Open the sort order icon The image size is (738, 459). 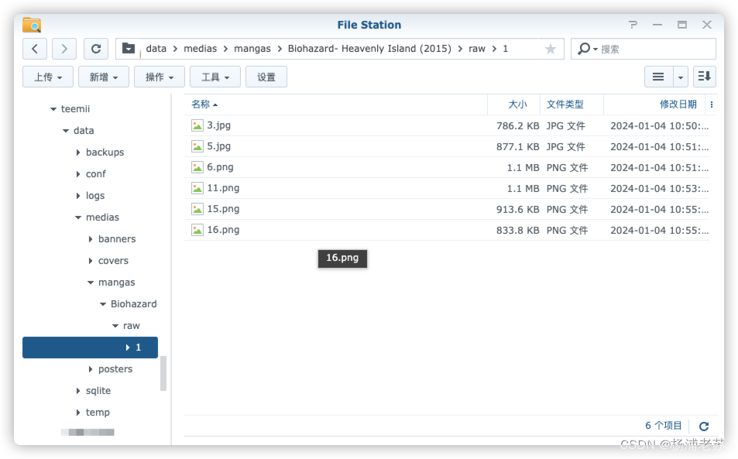point(705,77)
